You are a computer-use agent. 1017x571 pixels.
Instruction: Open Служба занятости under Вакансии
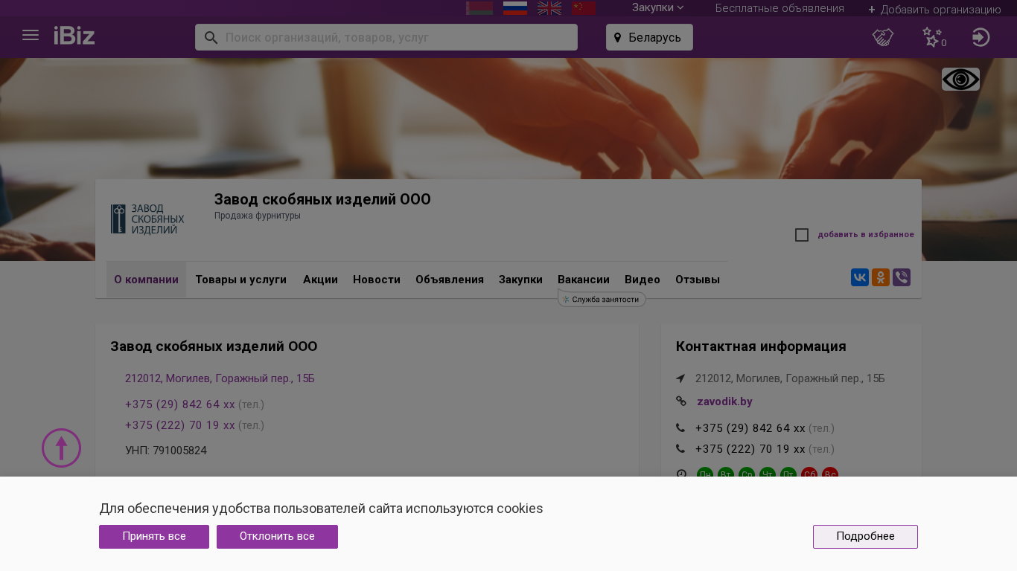tap(602, 300)
